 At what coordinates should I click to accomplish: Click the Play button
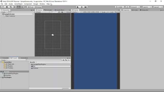tap(78, 7)
